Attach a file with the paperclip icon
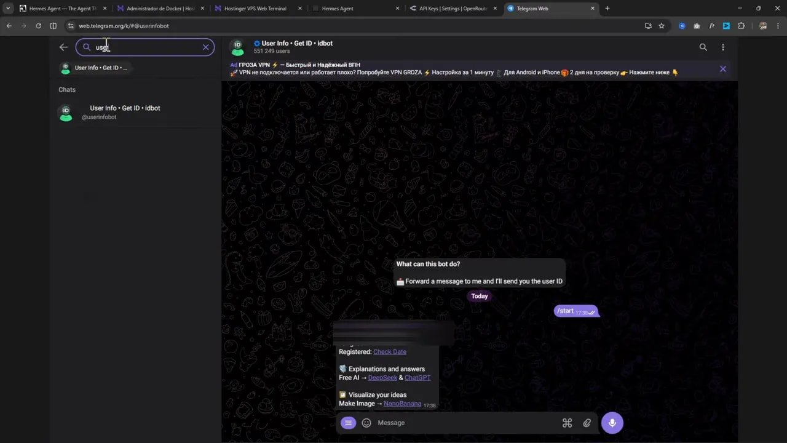This screenshot has height=443, width=787. pyautogui.click(x=587, y=423)
